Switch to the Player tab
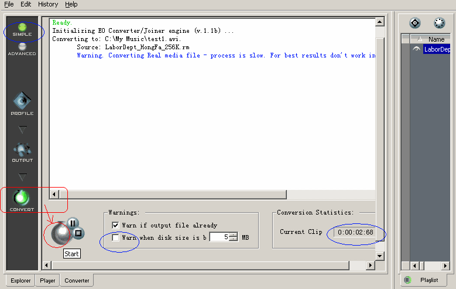This screenshot has height=289, width=456. pos(47,281)
